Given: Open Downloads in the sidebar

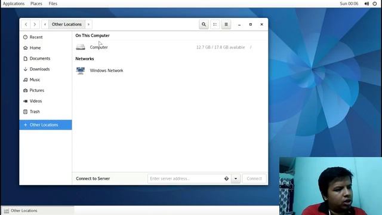Looking at the screenshot, I should [x=45, y=69].
